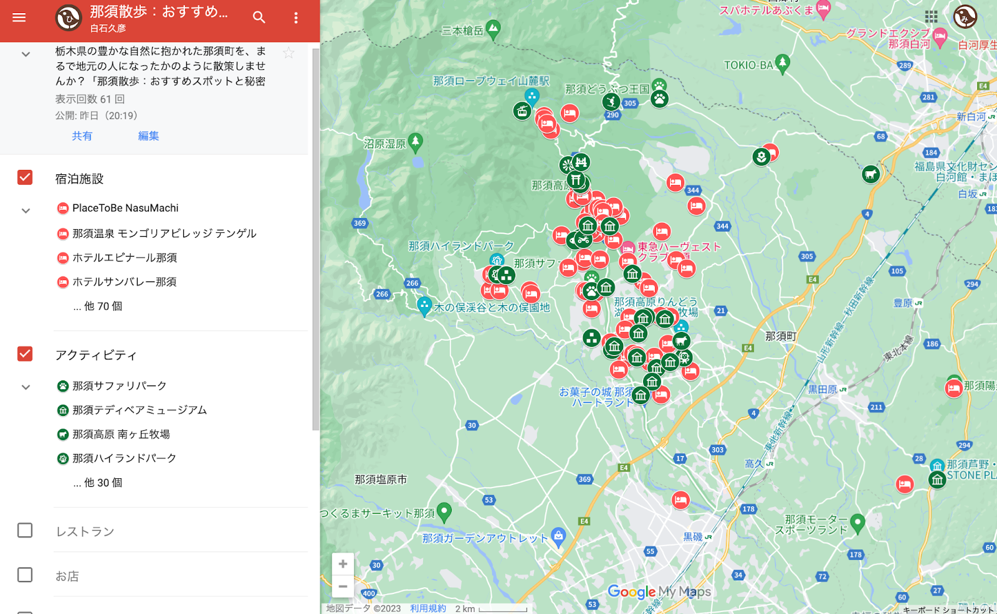997x614 pixels.
Task: Open the 利用規約 terms link
Action: 428,608
